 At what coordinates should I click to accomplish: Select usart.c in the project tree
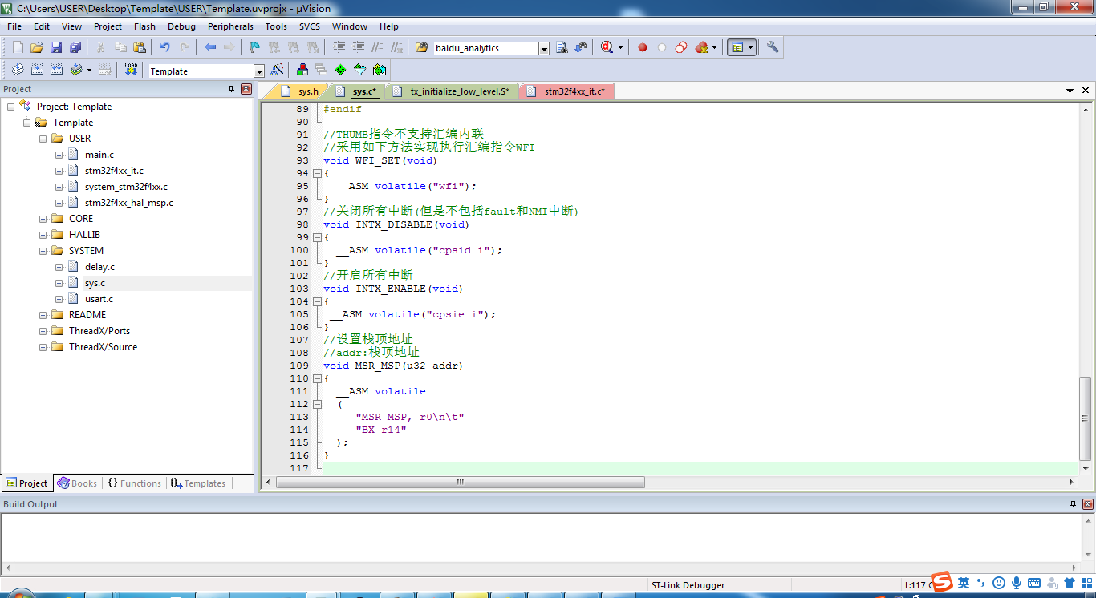(x=99, y=299)
